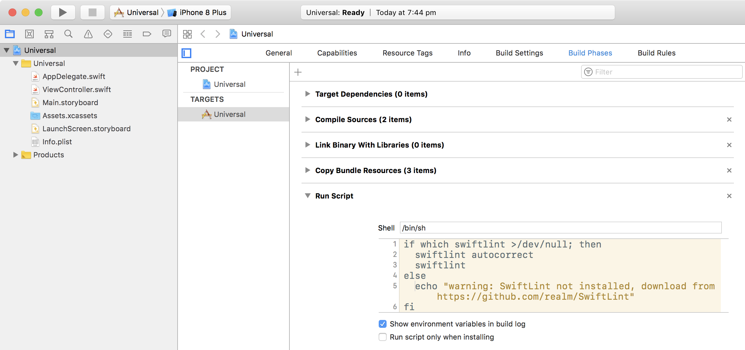Open the Find navigator magnifier icon
The width and height of the screenshot is (745, 350).
point(68,34)
